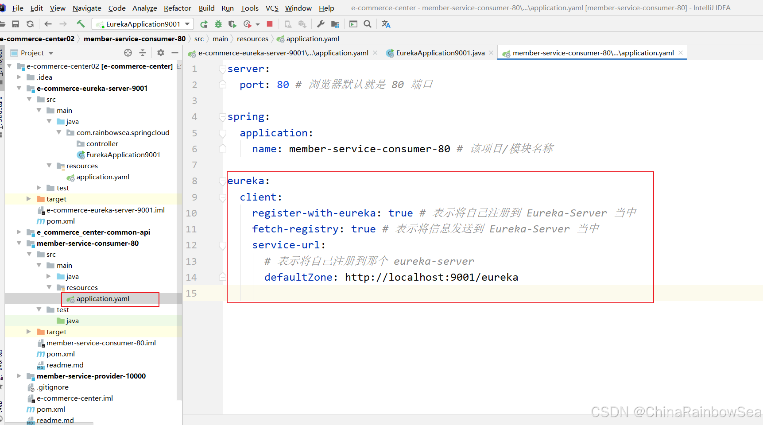Click member-service-consumer-80 in breadcrumb bar

pos(135,39)
